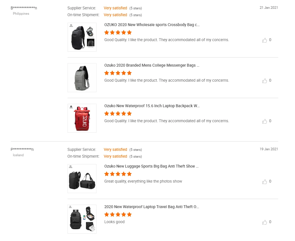Click thumbs-up on Luggage Sports Big Bag review
This screenshot has height=241, width=295.
(265, 182)
